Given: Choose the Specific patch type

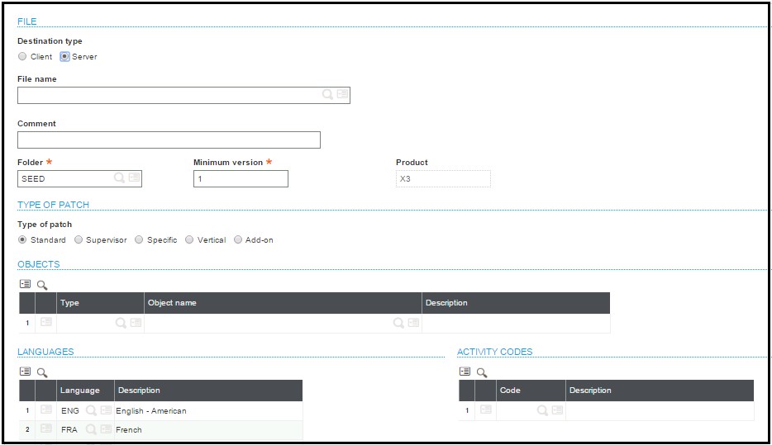Looking at the screenshot, I should [139, 239].
